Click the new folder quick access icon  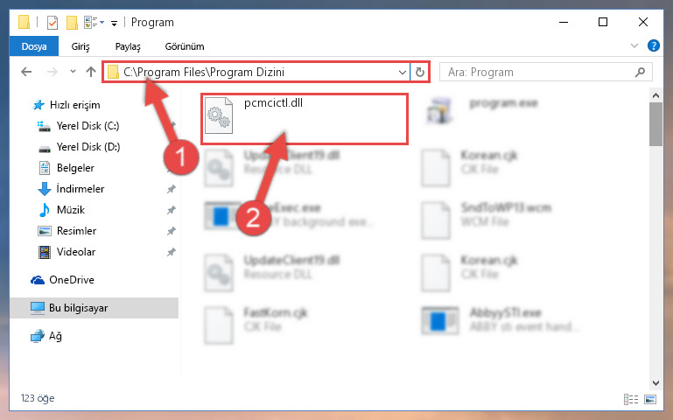(72, 22)
